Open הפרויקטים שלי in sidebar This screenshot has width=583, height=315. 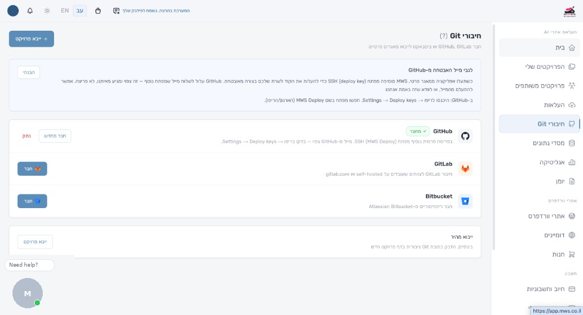coord(539,67)
